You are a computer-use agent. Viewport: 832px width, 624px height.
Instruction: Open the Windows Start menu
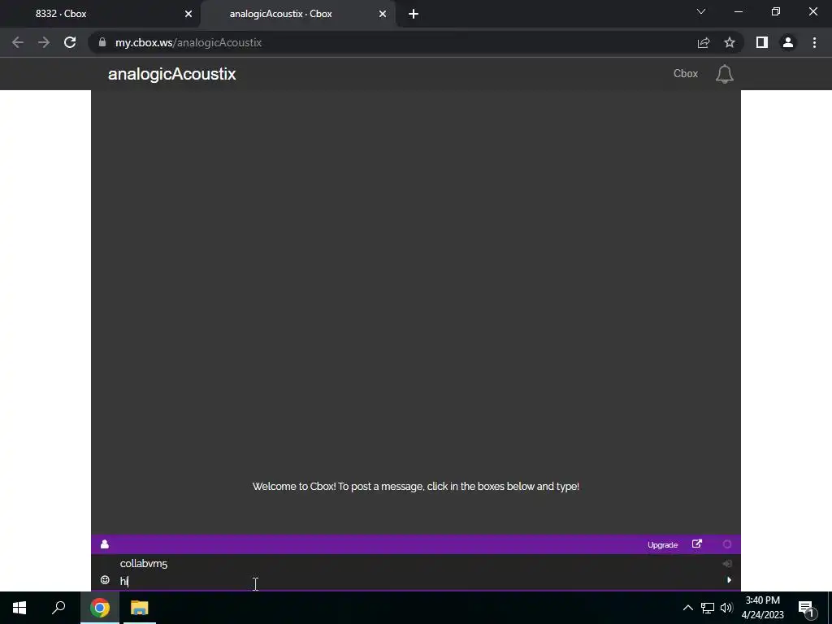[19, 608]
